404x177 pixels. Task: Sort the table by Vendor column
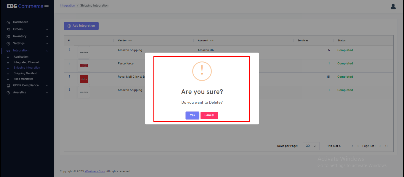point(122,40)
